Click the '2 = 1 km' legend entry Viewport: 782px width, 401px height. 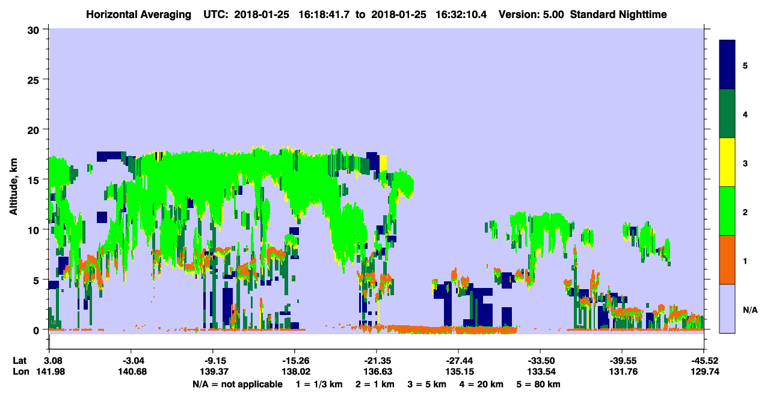pyautogui.click(x=374, y=384)
